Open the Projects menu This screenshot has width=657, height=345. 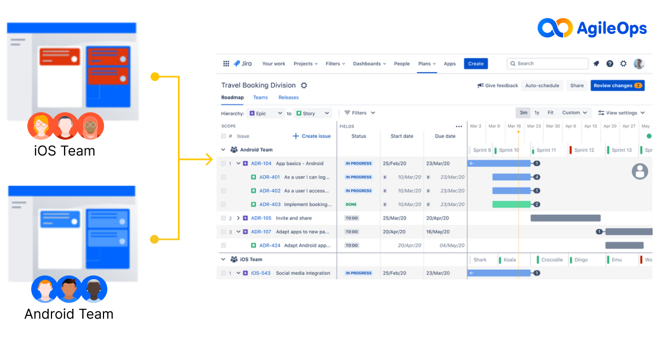[x=306, y=64]
